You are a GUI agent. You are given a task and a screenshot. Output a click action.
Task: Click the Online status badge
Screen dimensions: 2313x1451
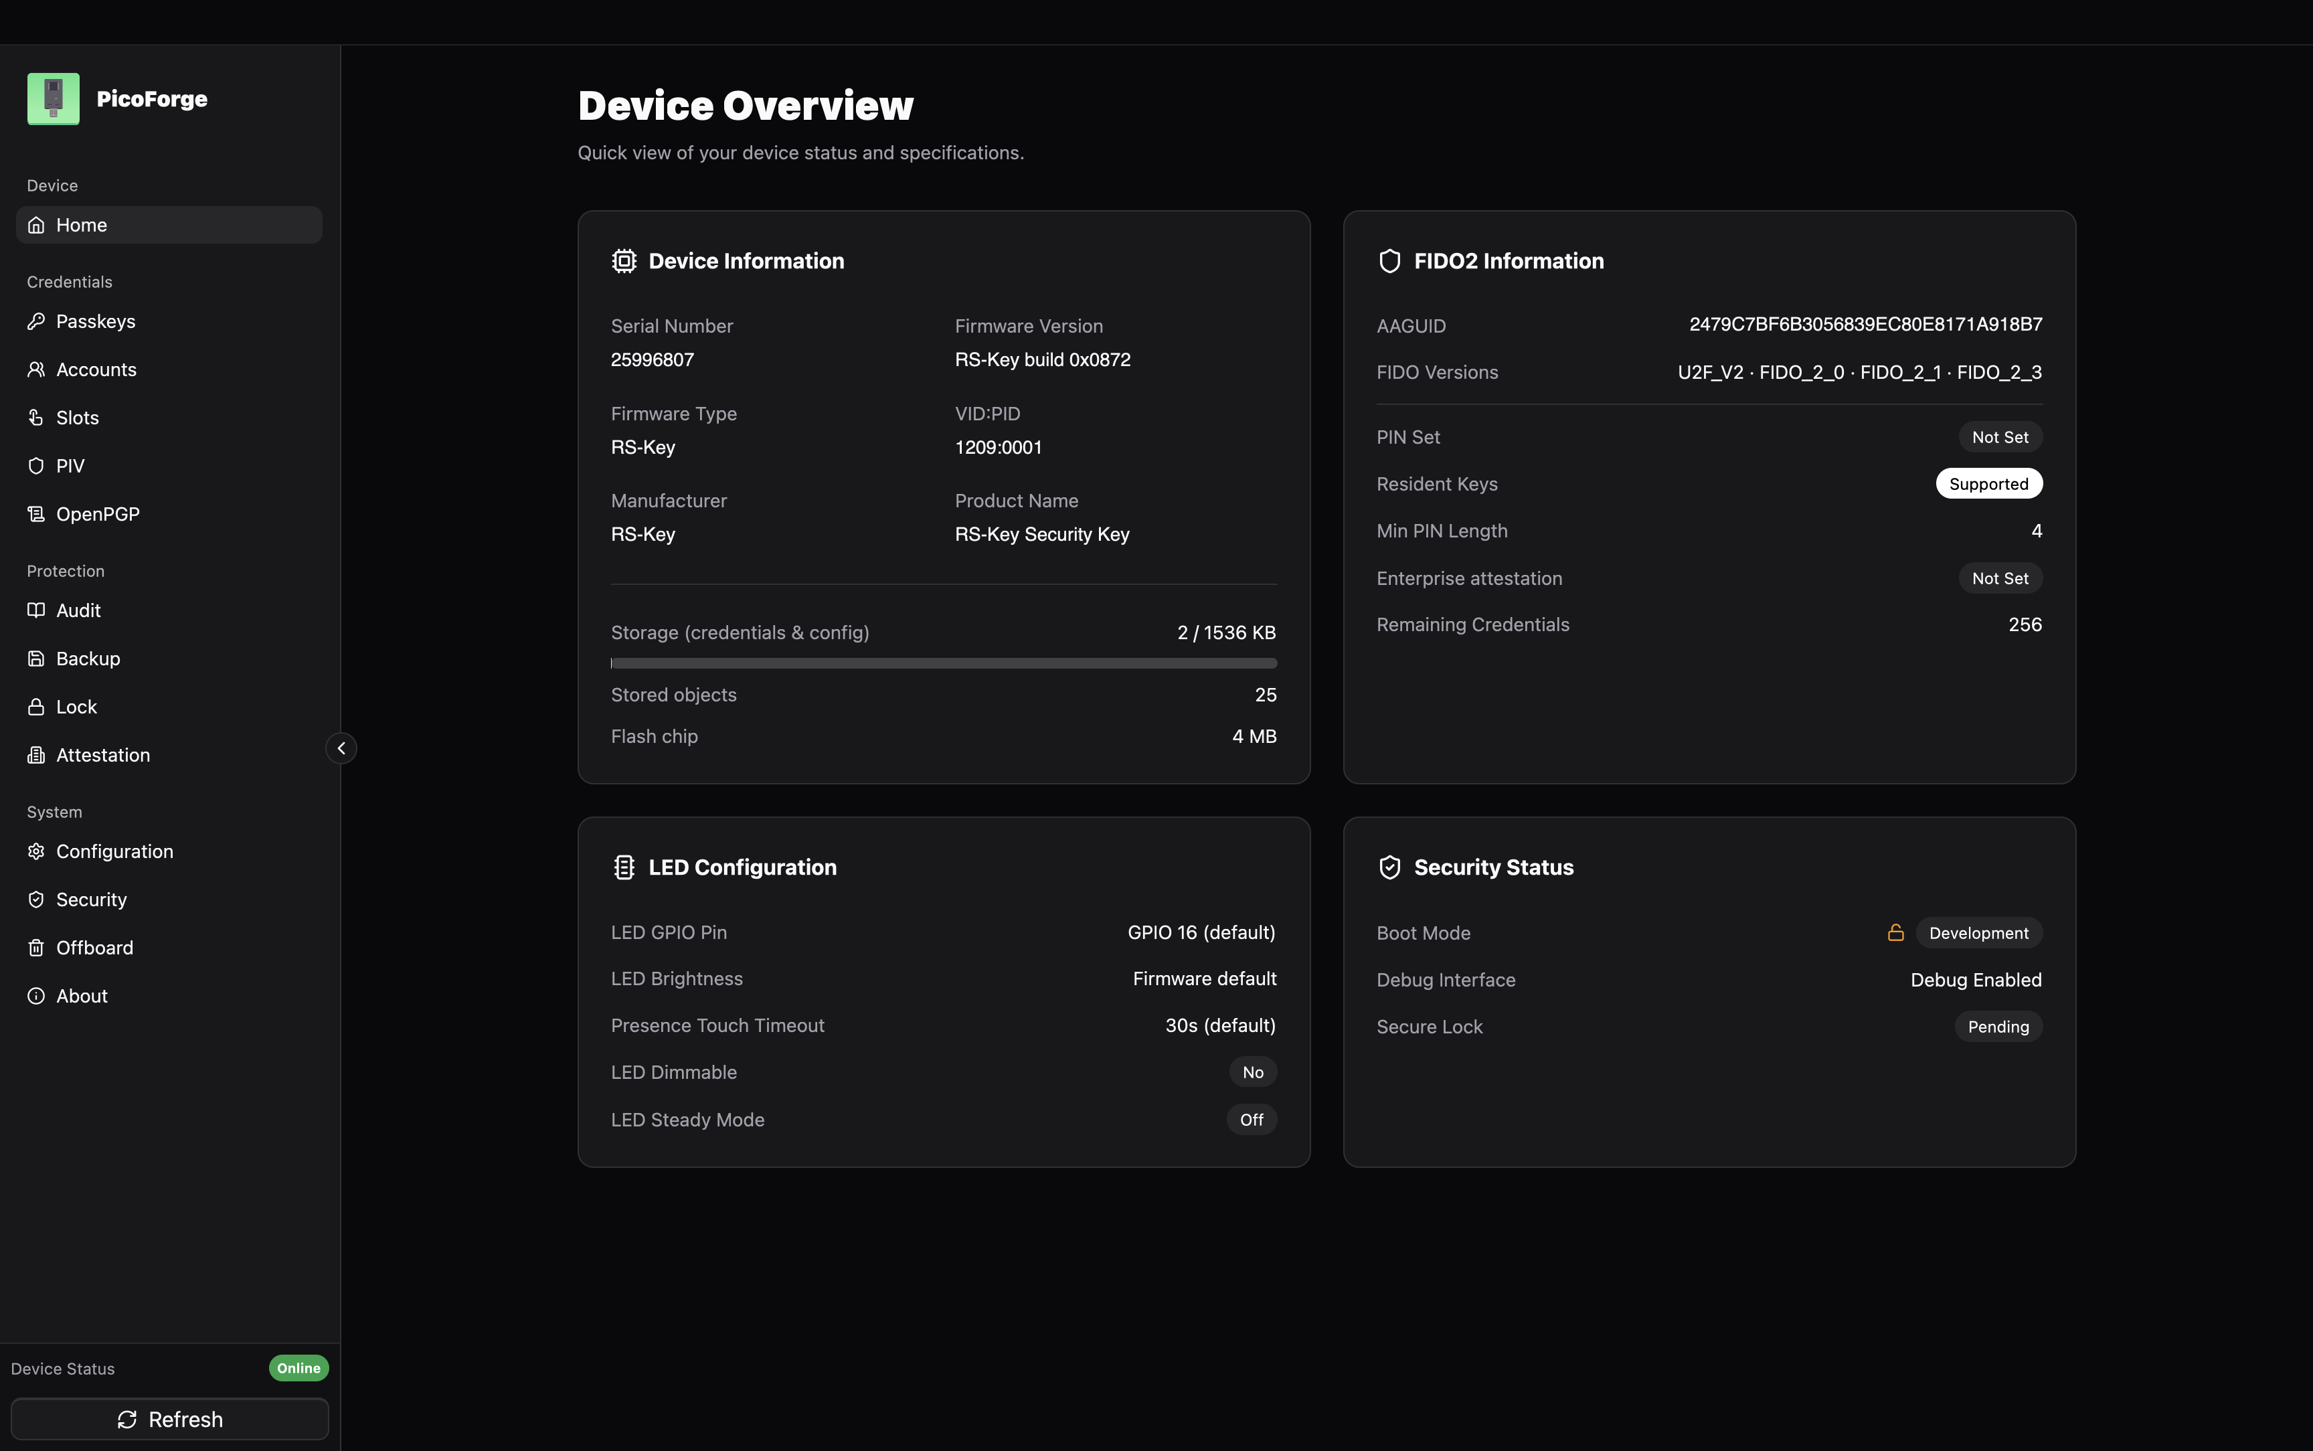click(x=298, y=1369)
